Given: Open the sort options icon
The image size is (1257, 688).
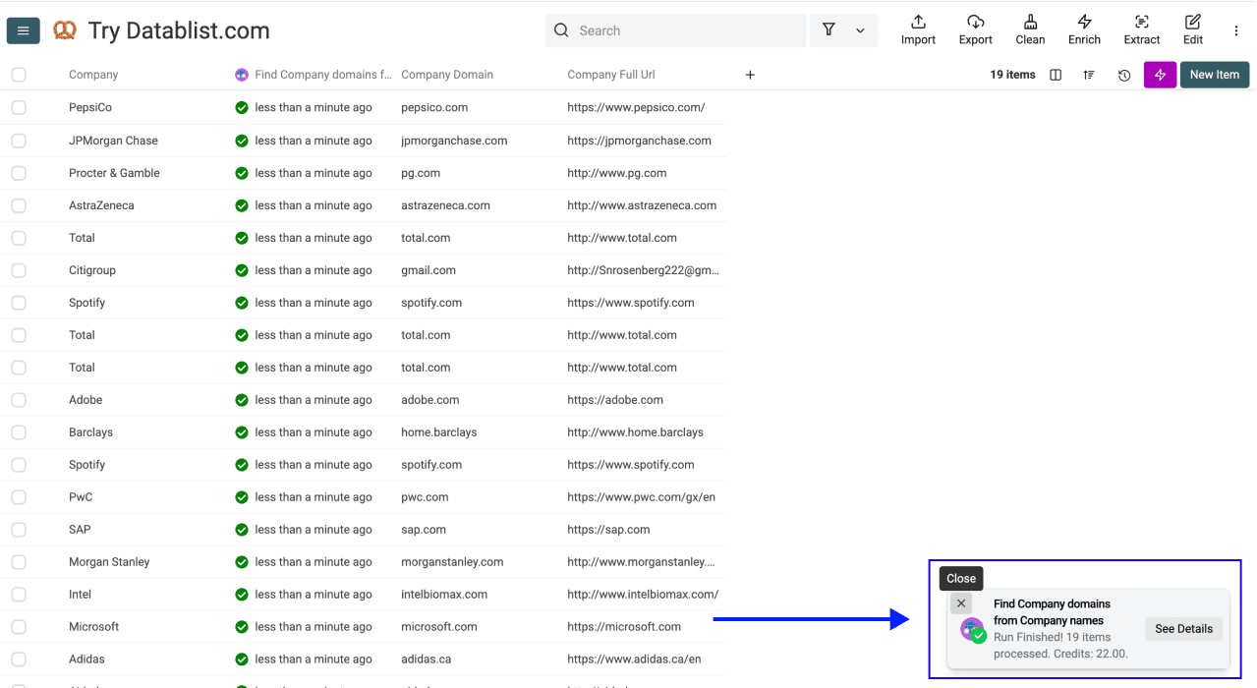Looking at the screenshot, I should tap(1088, 74).
